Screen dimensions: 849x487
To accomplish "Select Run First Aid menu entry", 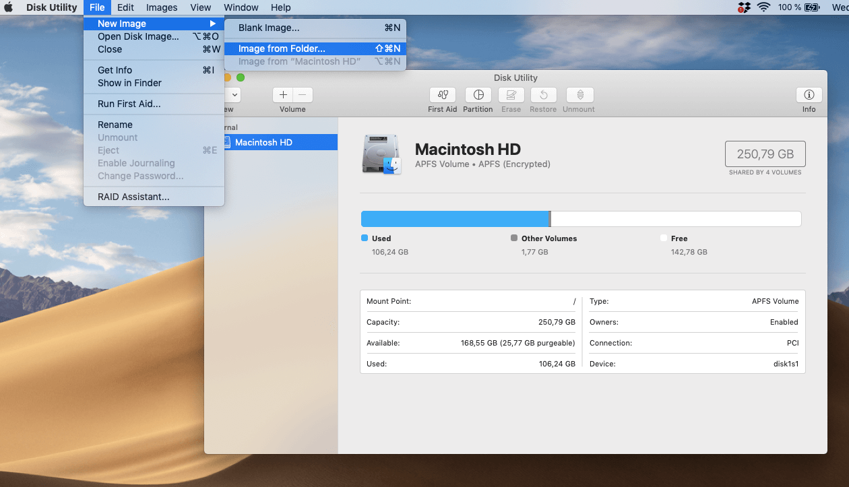I will 129,104.
